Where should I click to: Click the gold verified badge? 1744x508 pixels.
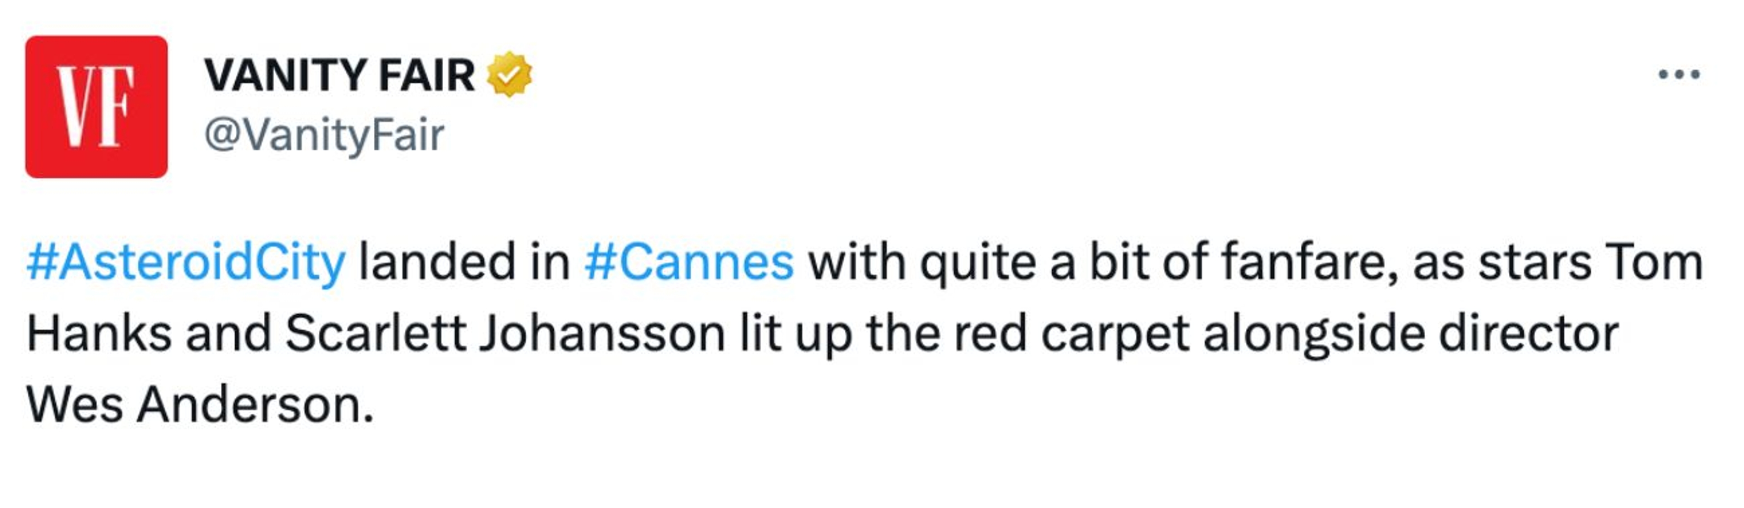click(x=509, y=74)
